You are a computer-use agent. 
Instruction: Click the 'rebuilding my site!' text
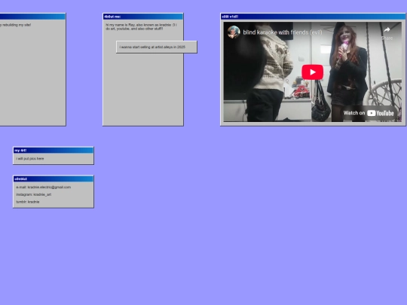pyautogui.click(x=16, y=25)
